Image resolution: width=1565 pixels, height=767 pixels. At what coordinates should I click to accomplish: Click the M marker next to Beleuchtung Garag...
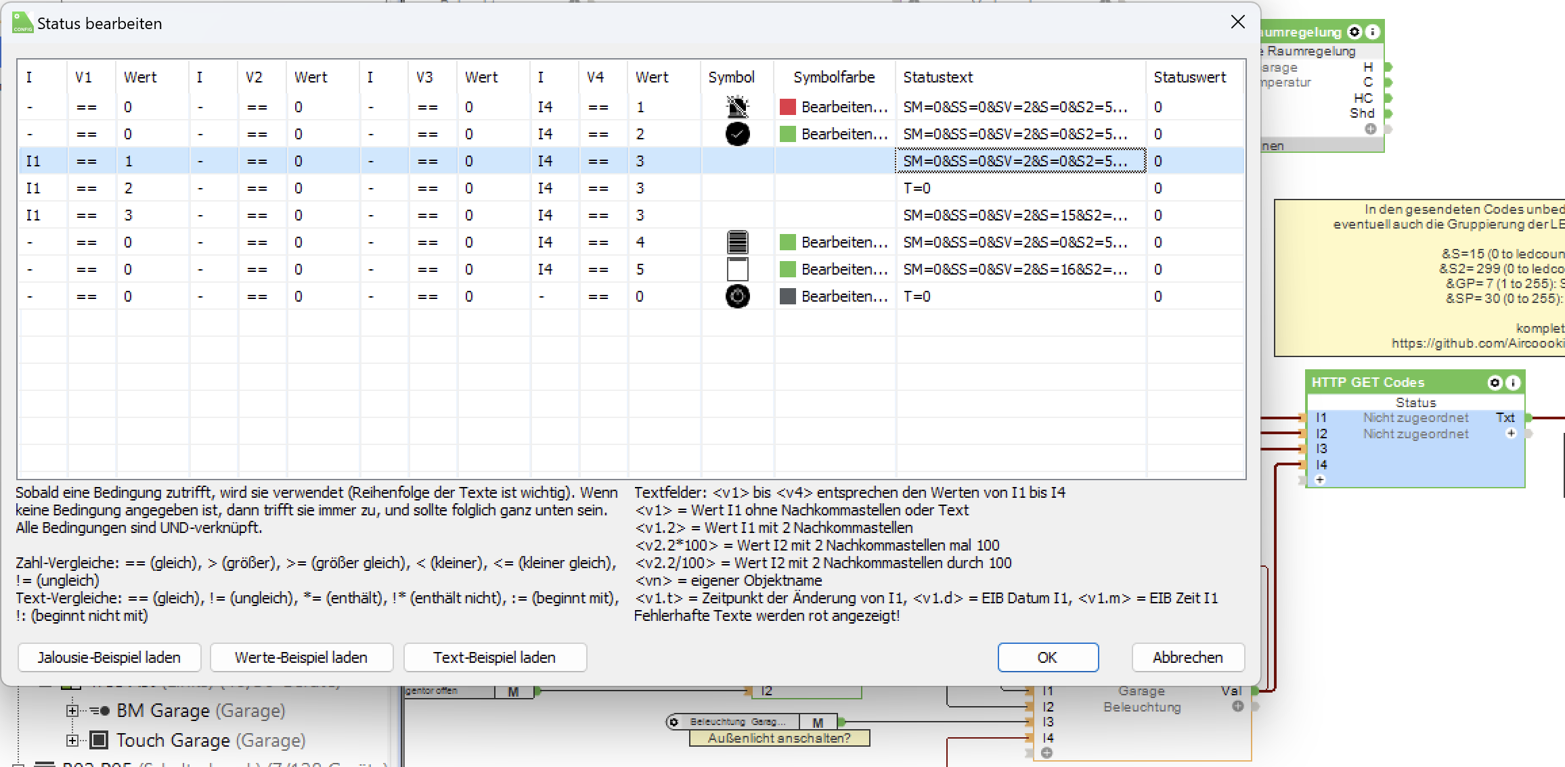click(818, 722)
